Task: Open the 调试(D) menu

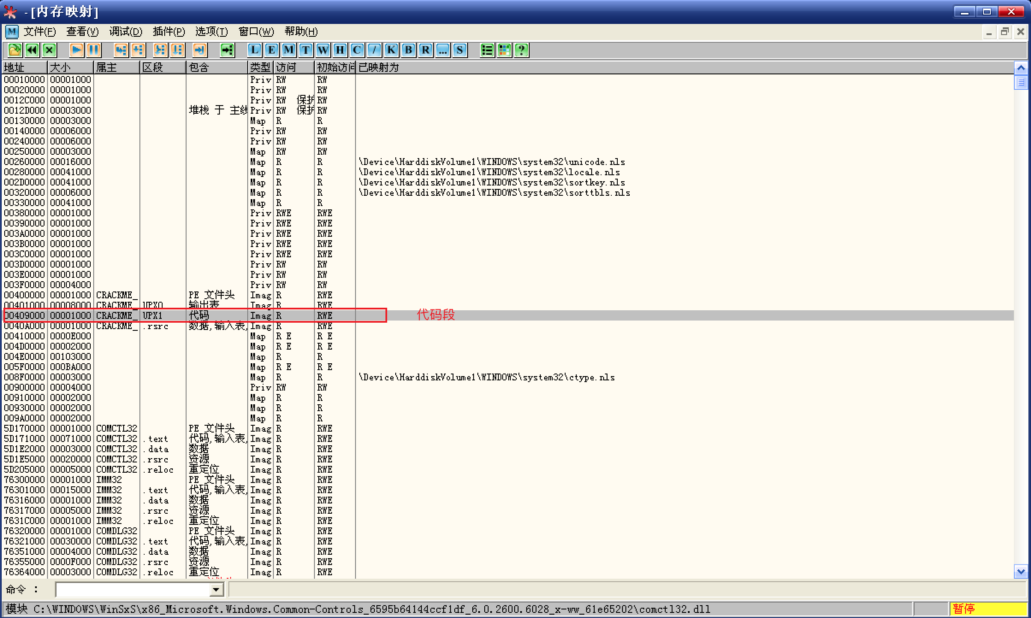Action: (125, 32)
